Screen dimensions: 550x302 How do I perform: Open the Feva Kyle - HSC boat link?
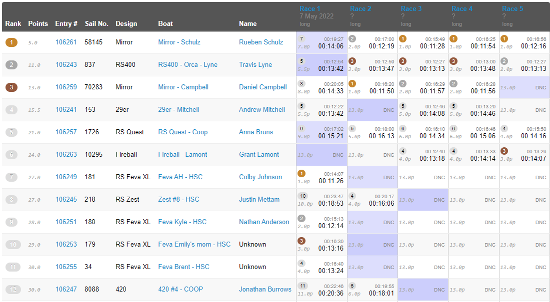click(x=182, y=222)
